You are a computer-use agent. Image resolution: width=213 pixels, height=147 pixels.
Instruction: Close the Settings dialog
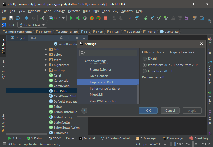click(202, 44)
